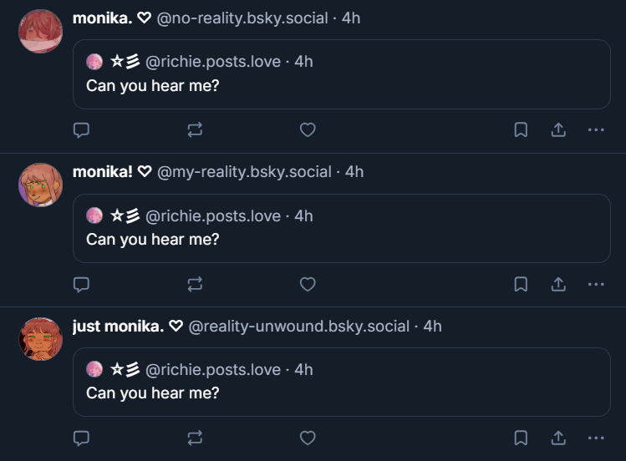Bookmark the no-reality.bsky.social post
This screenshot has height=461, width=626.
[521, 130]
